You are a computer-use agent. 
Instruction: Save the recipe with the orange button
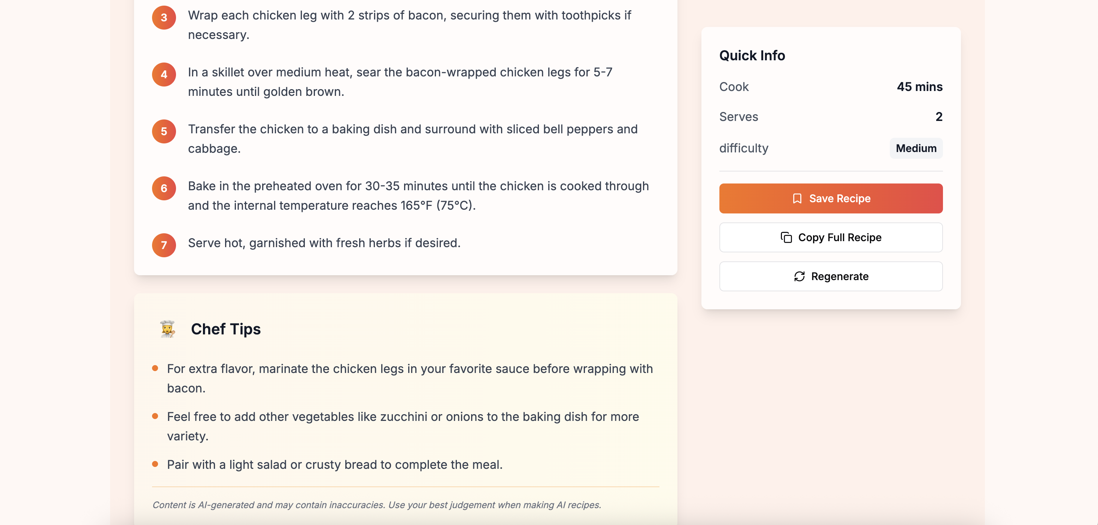coord(831,198)
